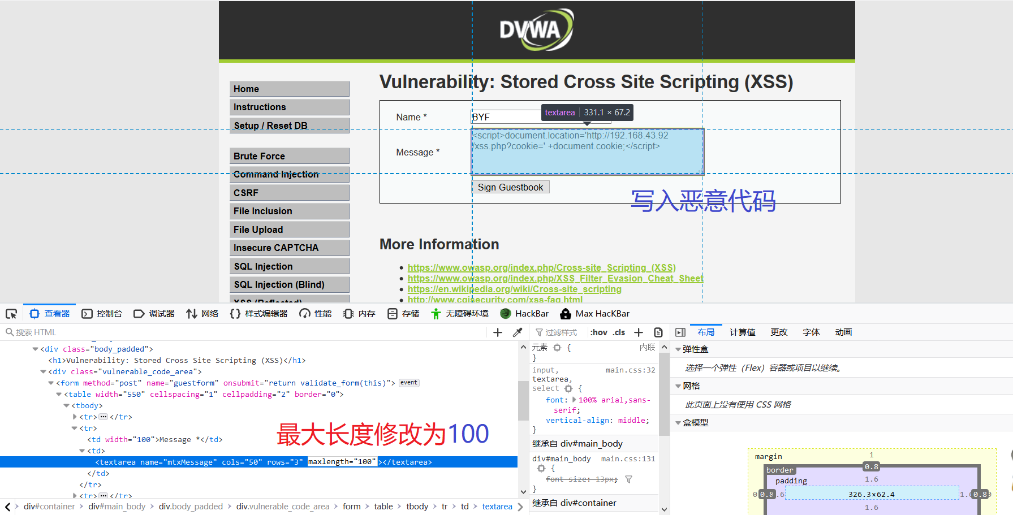1013x515 pixels.
Task: Select the td width=100 Message line
Action: (x=155, y=440)
